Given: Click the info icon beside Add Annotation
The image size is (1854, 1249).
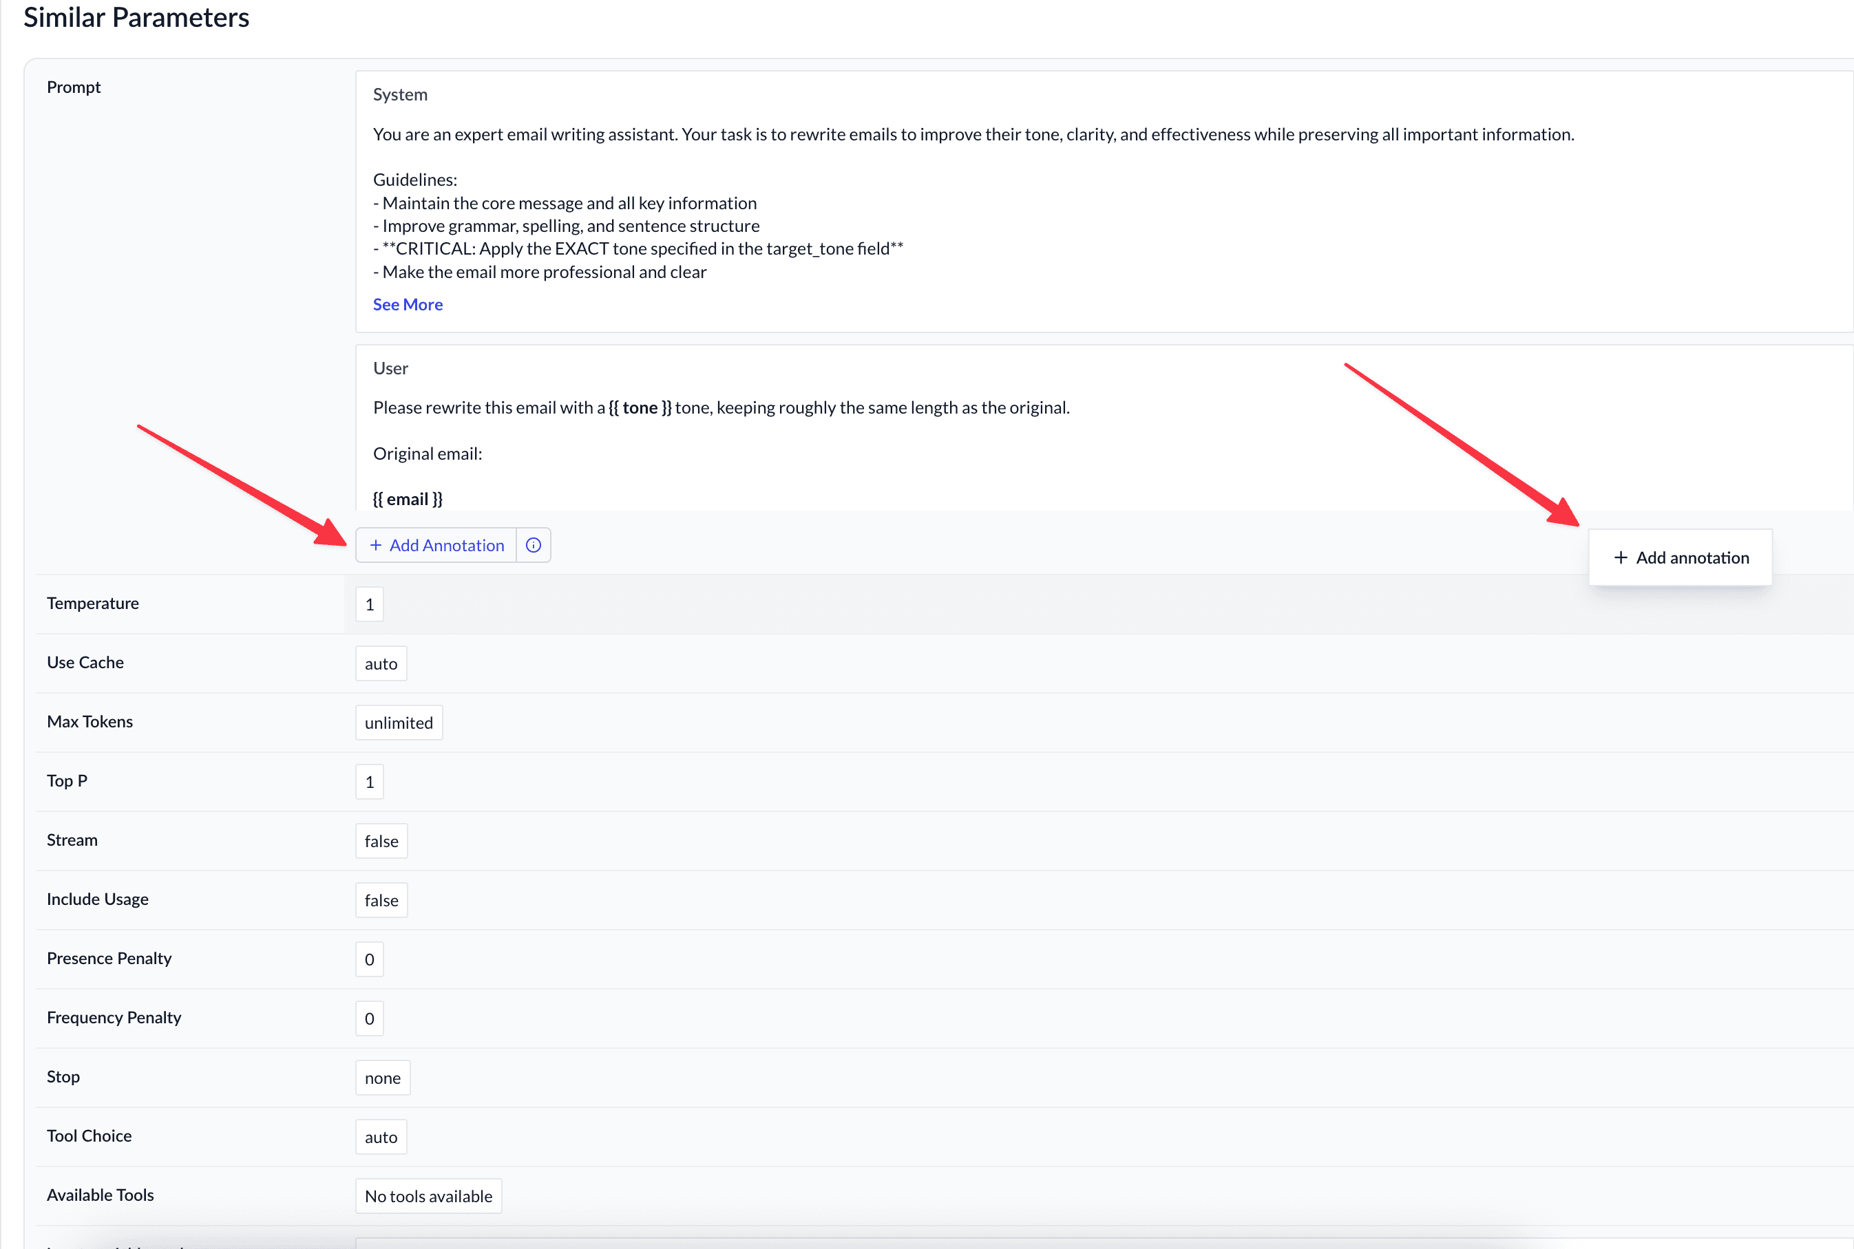Looking at the screenshot, I should [x=533, y=545].
